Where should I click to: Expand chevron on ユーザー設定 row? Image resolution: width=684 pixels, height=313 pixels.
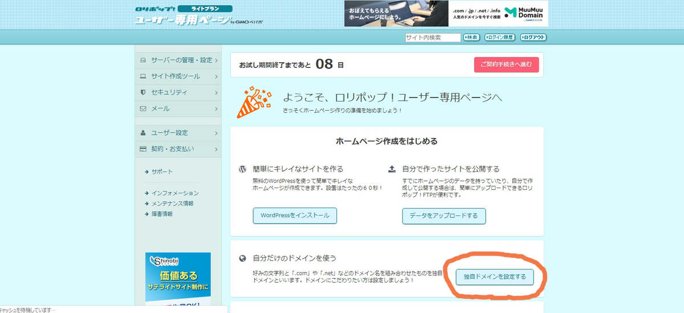(216, 133)
